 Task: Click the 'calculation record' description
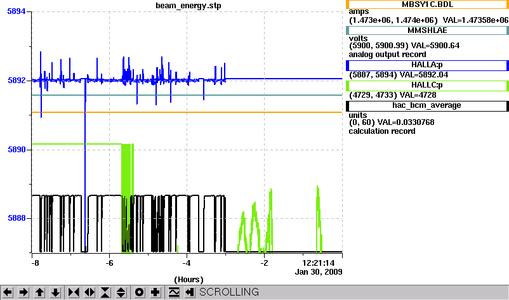coord(382,131)
